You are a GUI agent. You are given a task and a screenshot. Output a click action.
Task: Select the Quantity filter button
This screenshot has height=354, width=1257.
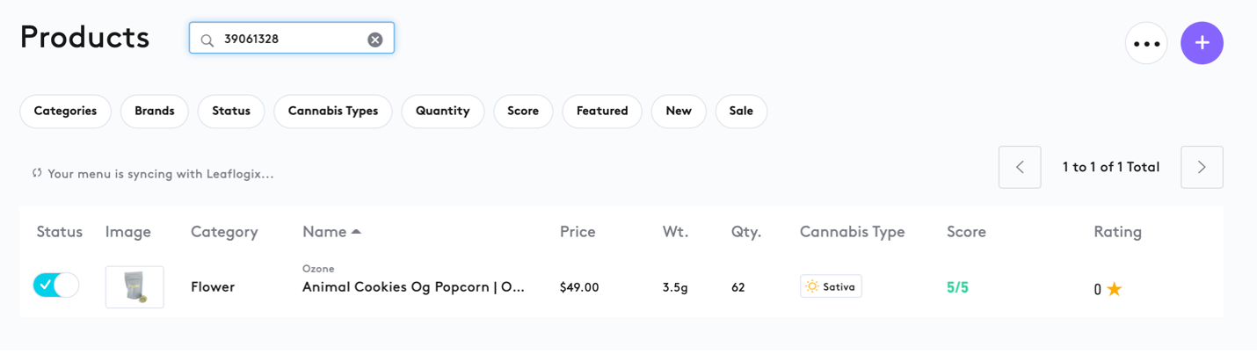pos(443,112)
